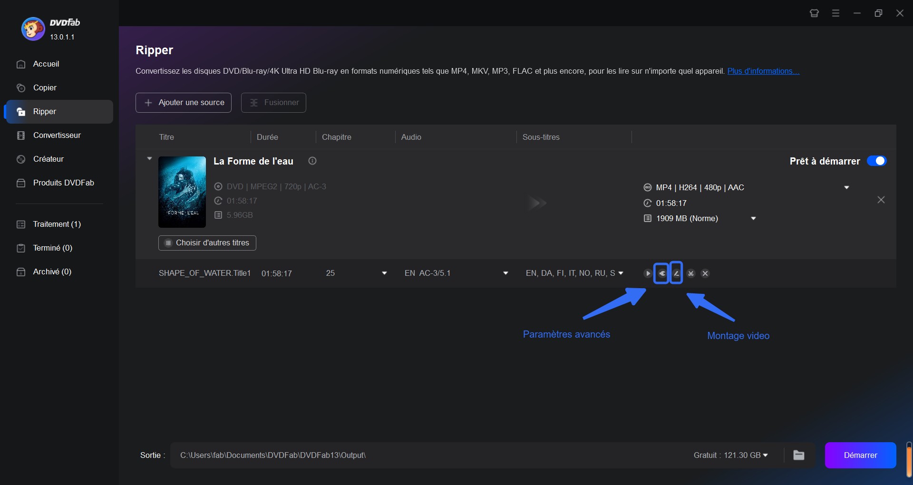The image size is (913, 485).
Task: Click the Fusionner button
Action: [273, 103]
